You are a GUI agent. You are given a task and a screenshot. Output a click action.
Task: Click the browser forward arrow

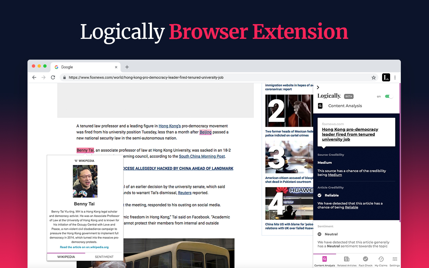(x=44, y=77)
